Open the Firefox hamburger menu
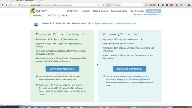 coord(189,5)
